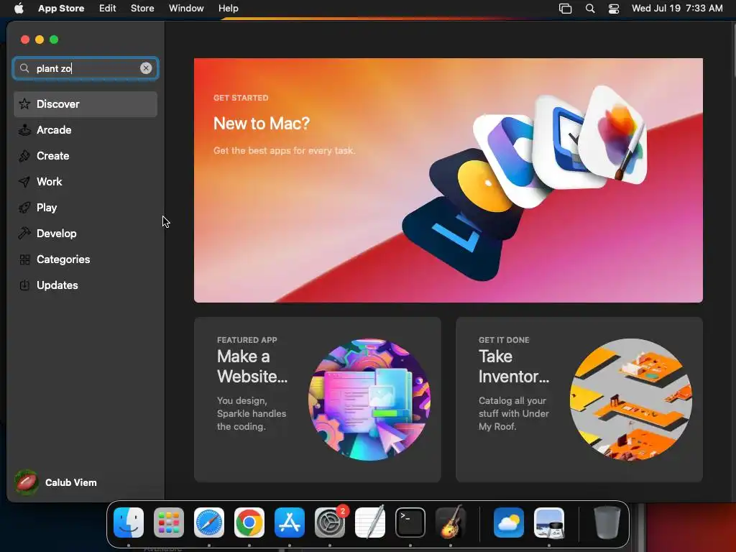Open the Play rocket icon

(x=24, y=208)
